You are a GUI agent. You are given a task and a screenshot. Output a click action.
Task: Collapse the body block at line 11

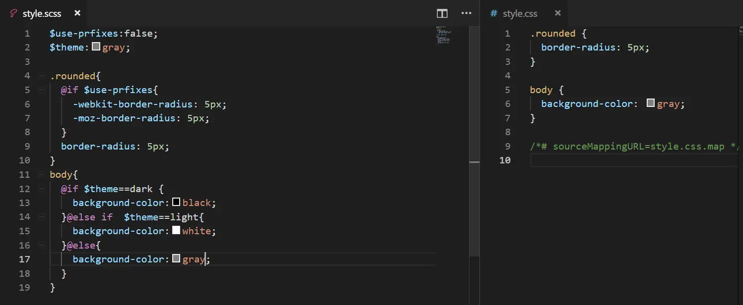[x=41, y=175]
